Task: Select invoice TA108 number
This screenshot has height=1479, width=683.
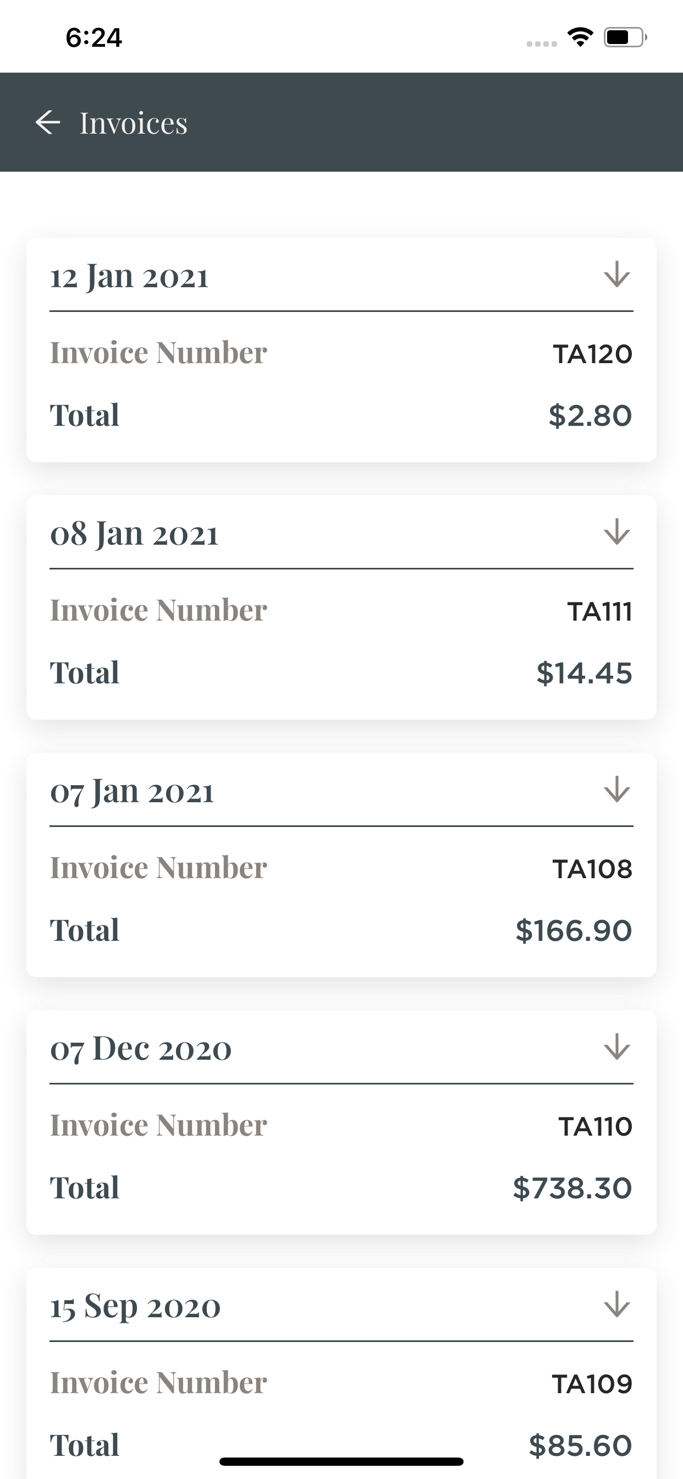Action: tap(592, 869)
